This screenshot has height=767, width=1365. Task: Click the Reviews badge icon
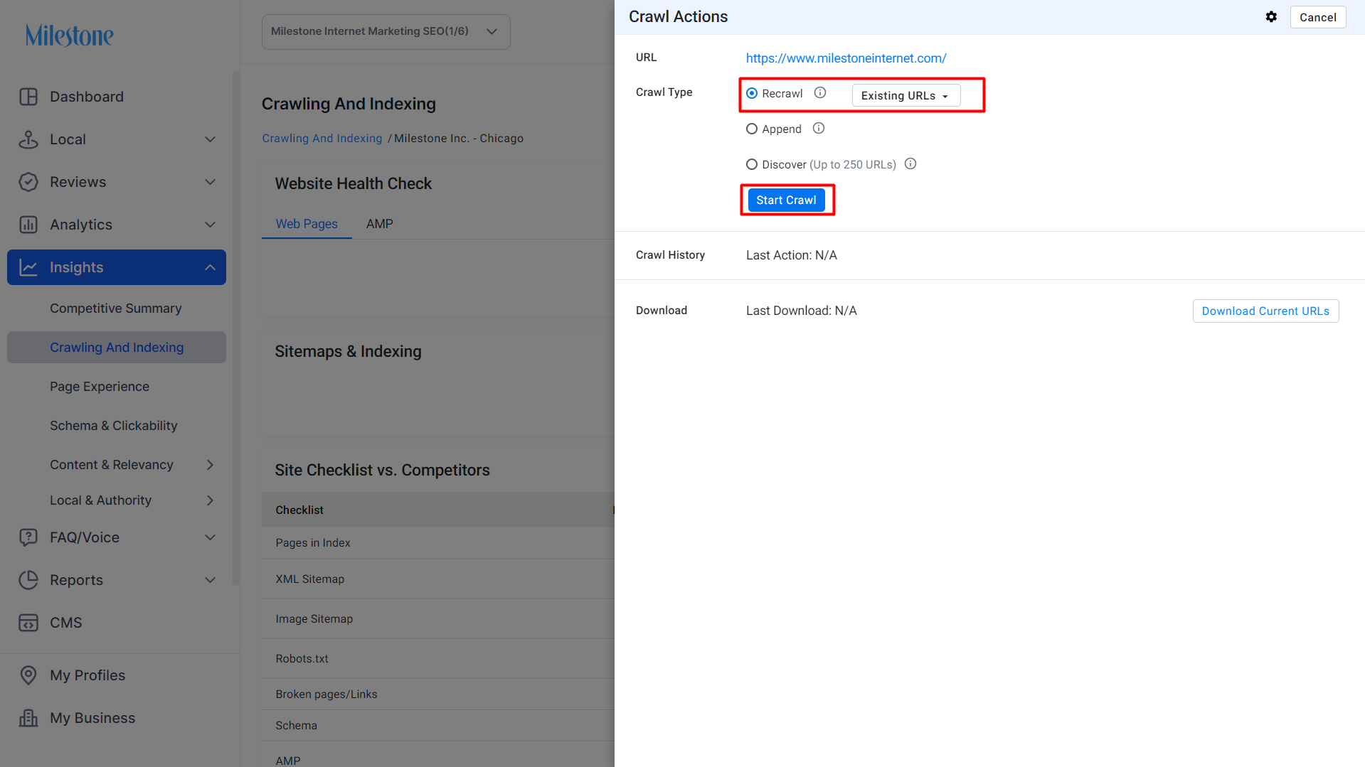[28, 182]
